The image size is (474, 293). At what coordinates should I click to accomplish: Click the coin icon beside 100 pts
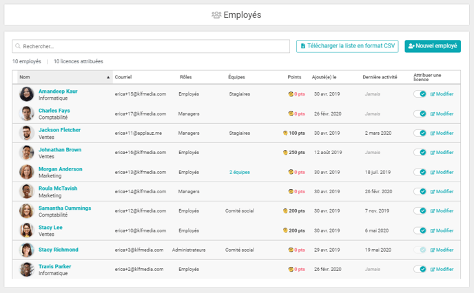pos(285,133)
